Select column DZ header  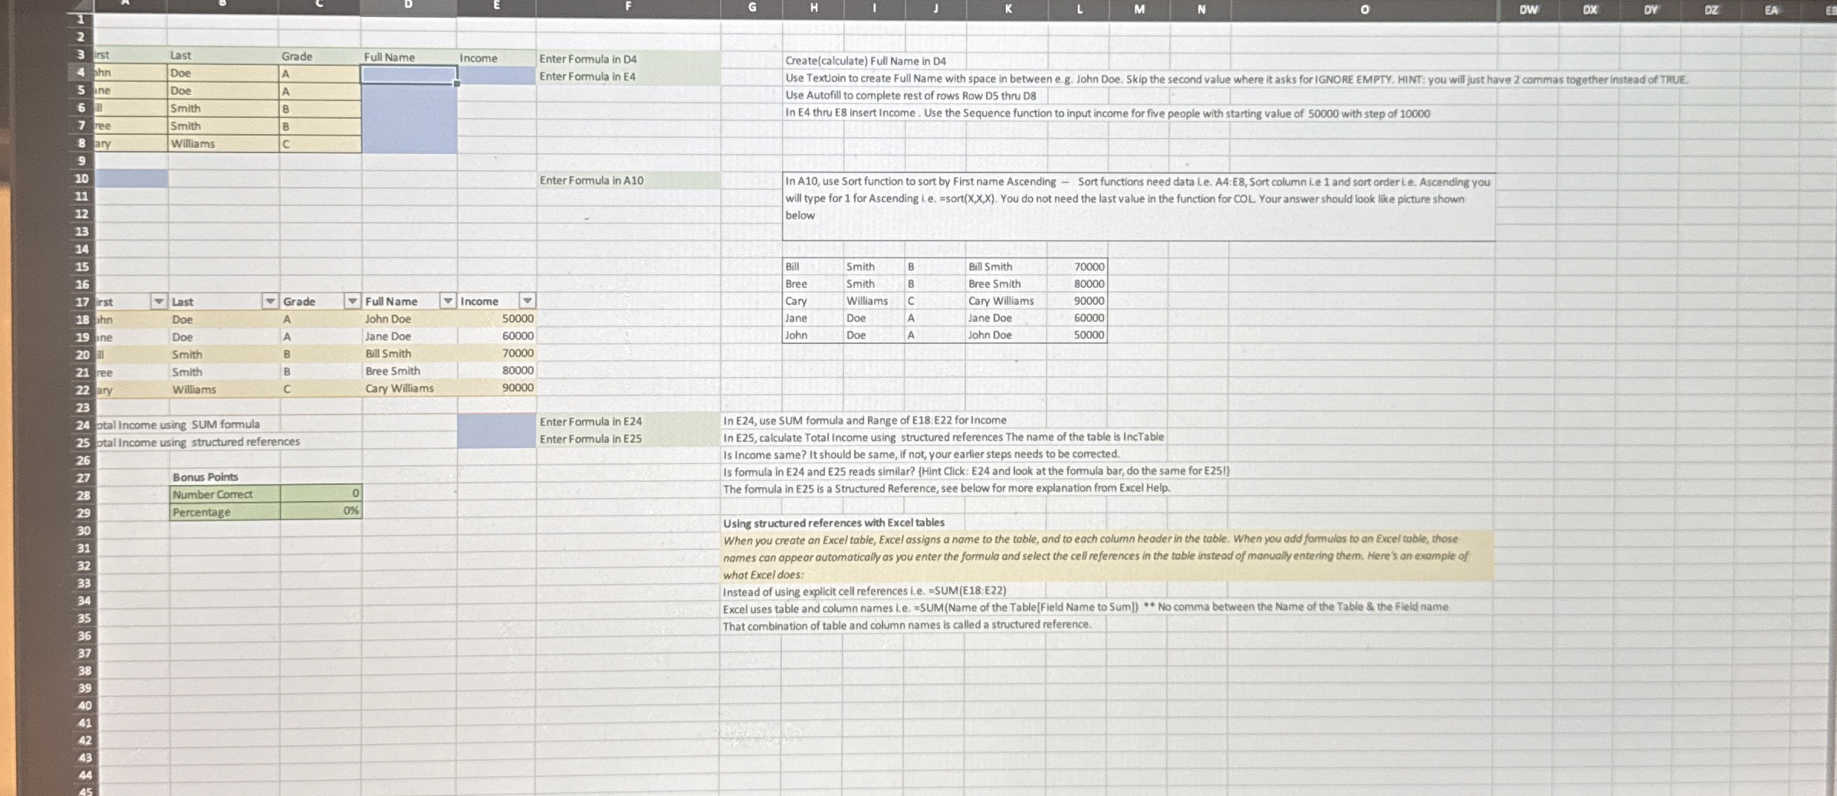tap(1710, 10)
